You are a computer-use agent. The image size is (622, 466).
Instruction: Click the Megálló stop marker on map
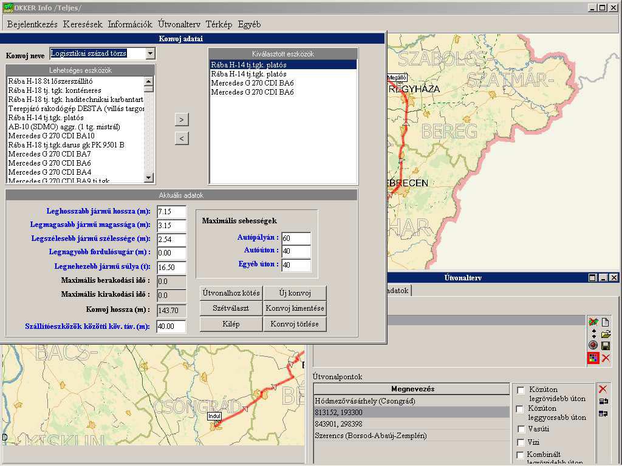[396, 78]
